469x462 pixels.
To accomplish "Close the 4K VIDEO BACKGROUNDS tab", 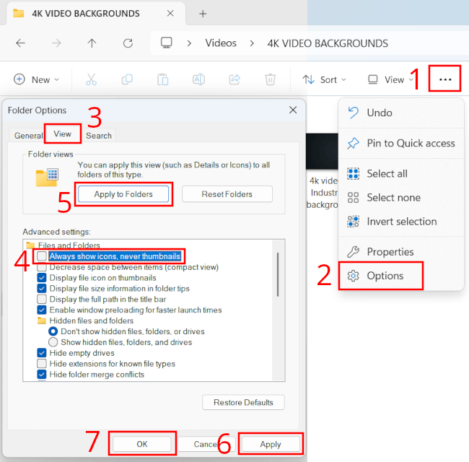I will coord(170,13).
